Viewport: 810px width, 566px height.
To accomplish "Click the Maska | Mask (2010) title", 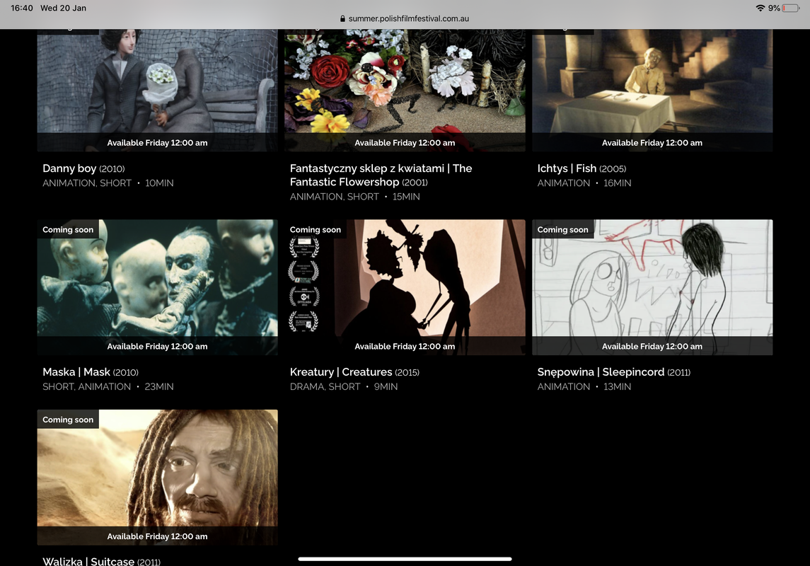I will coord(91,372).
